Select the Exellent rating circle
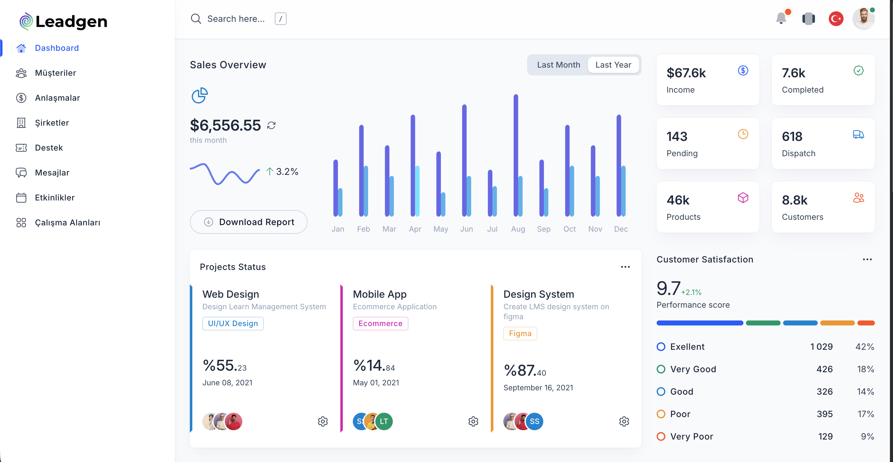The height and width of the screenshot is (462, 893). [x=661, y=346]
